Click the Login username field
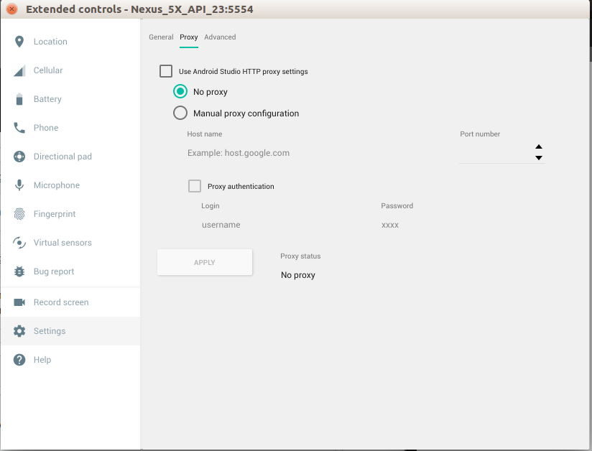The width and height of the screenshot is (592, 451). pyautogui.click(x=284, y=225)
